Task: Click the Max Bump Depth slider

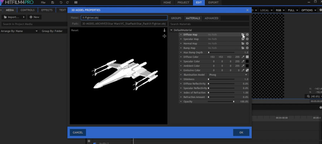Action: pos(221,52)
